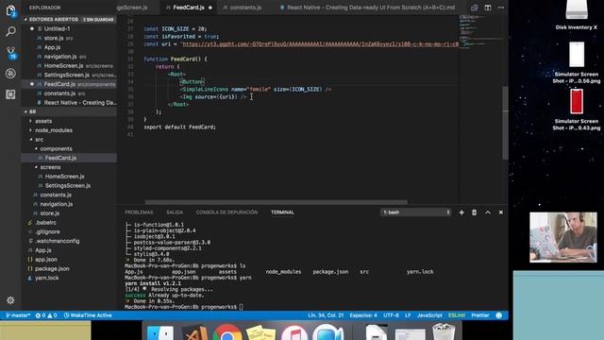Change LF end of line sequence
This screenshot has height=340, width=604.
tap(408, 315)
